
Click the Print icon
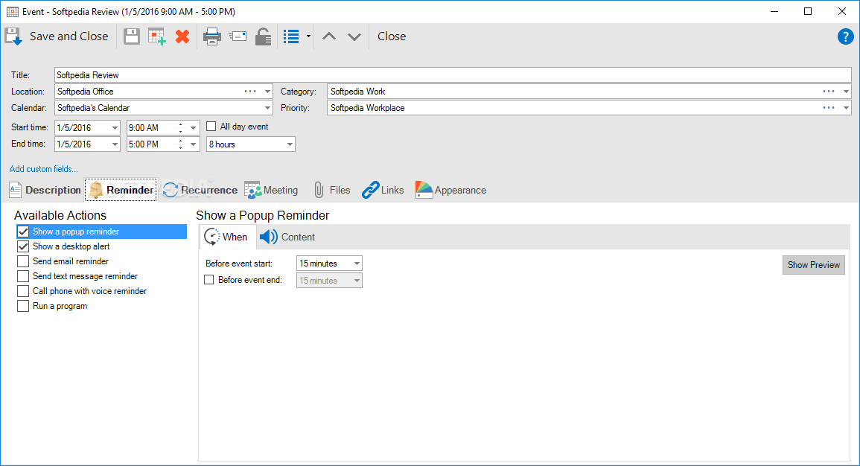pyautogui.click(x=211, y=36)
